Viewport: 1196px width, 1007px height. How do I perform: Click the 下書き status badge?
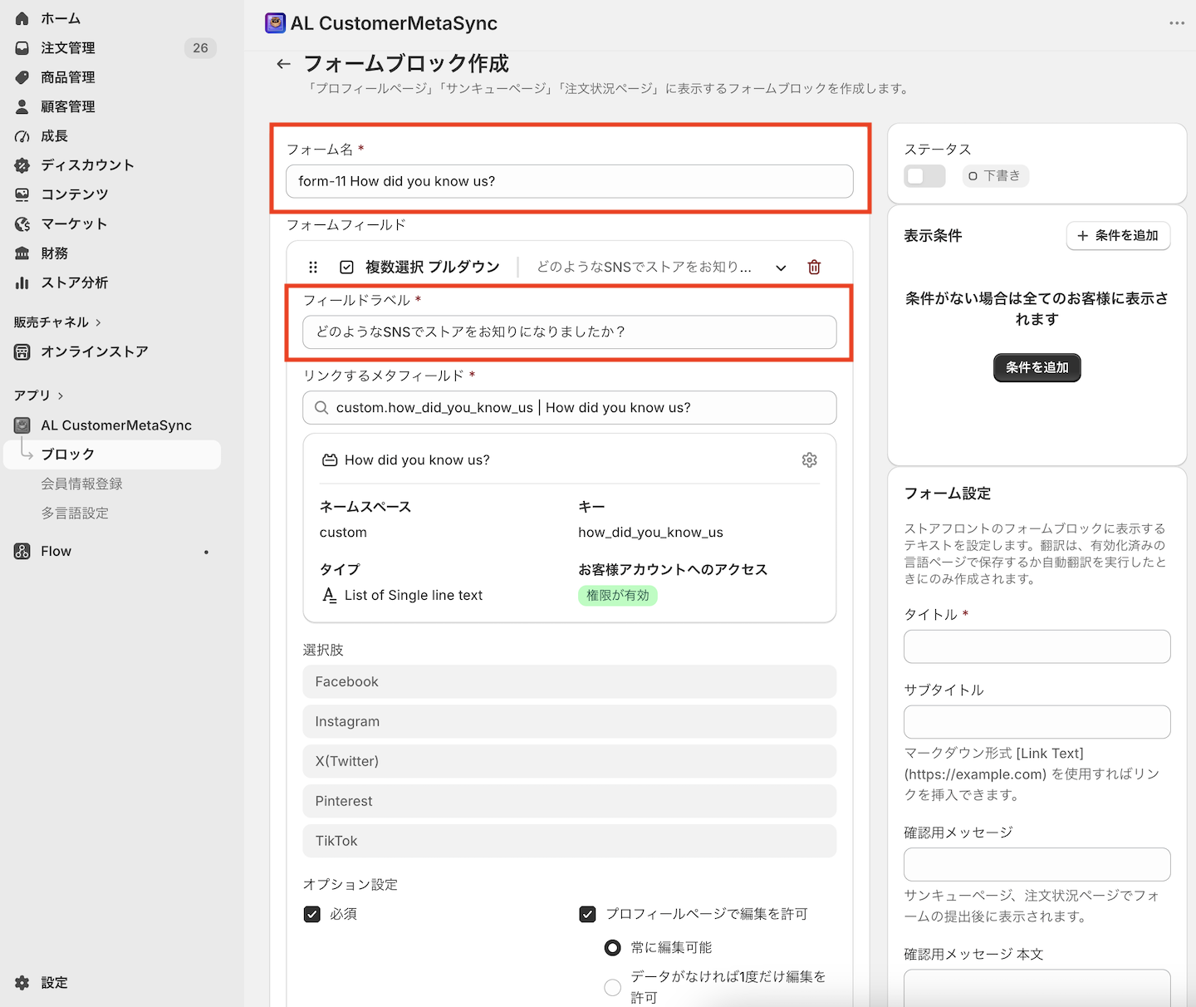click(x=996, y=176)
